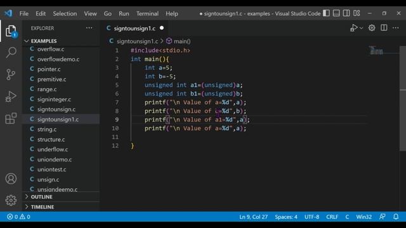Open the Search view icon
This screenshot has height=228, width=406.
tap(11, 53)
